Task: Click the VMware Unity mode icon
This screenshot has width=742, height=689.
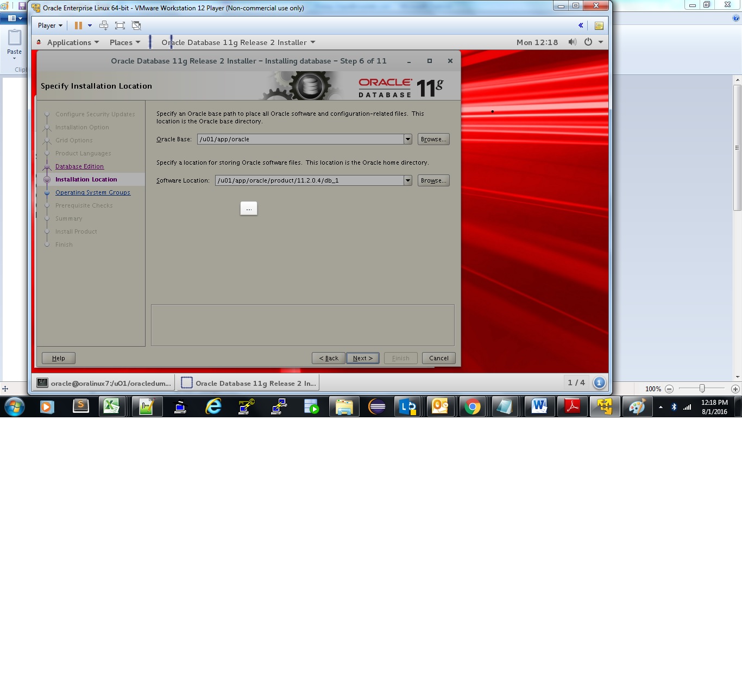Action: tap(136, 26)
